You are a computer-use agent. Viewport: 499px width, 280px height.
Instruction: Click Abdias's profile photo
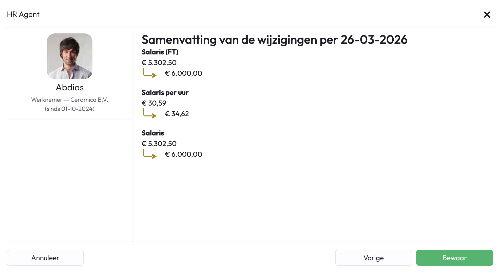(x=70, y=56)
